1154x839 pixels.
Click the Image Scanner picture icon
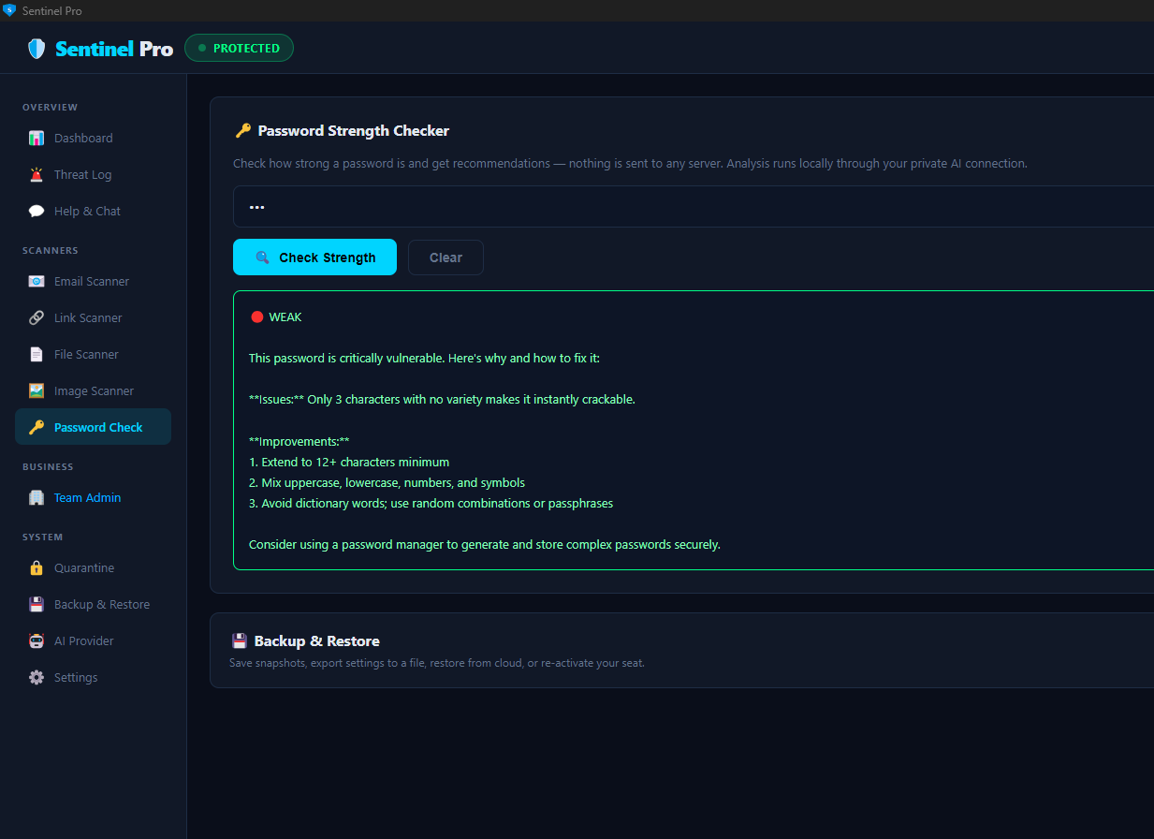click(37, 390)
